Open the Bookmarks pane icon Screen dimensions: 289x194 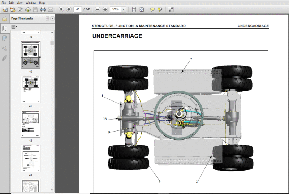click(4, 38)
